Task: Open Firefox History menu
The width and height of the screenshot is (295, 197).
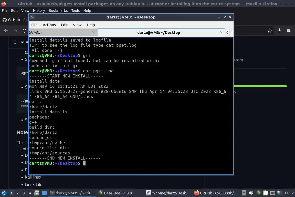Action: (39, 11)
